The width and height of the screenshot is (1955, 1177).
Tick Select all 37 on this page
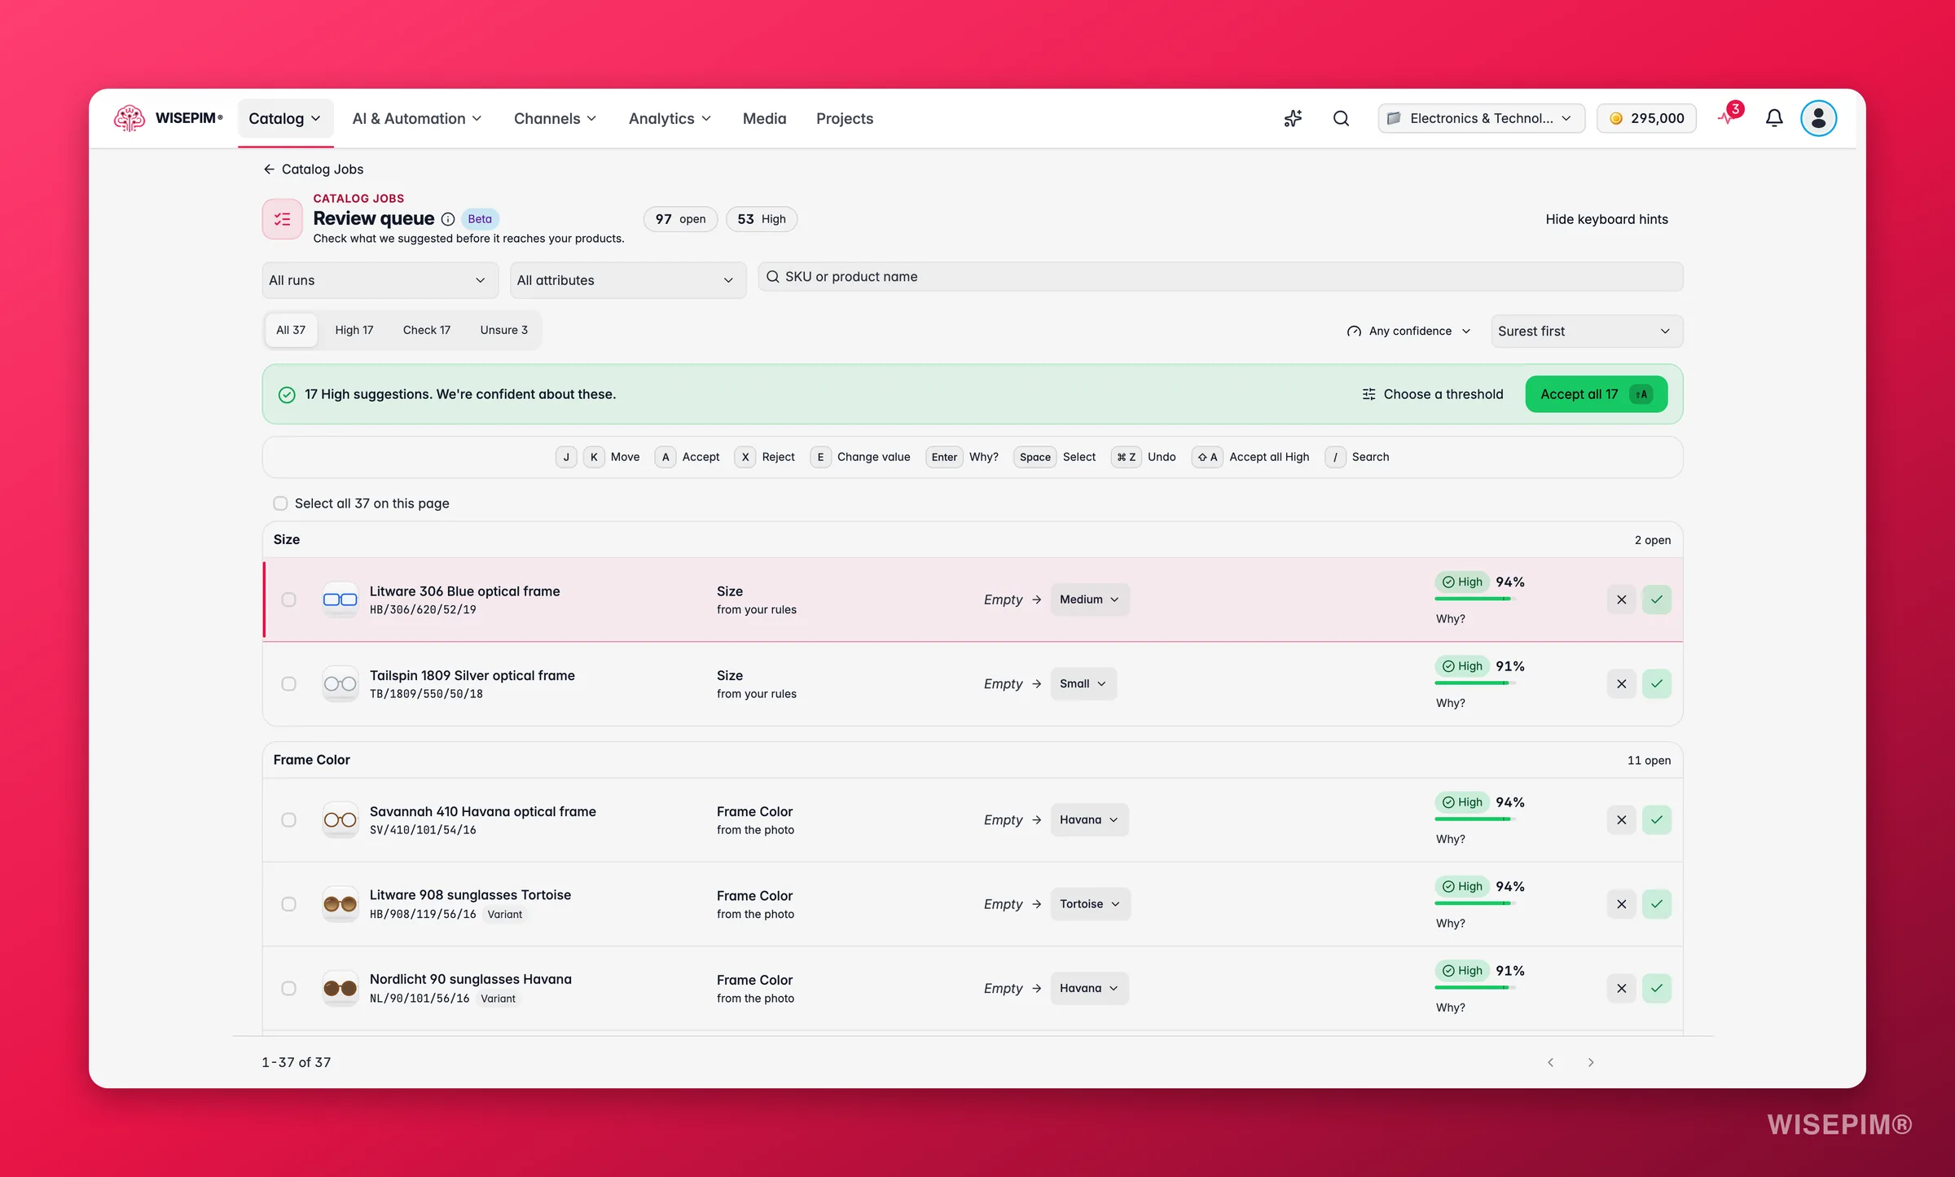click(280, 503)
